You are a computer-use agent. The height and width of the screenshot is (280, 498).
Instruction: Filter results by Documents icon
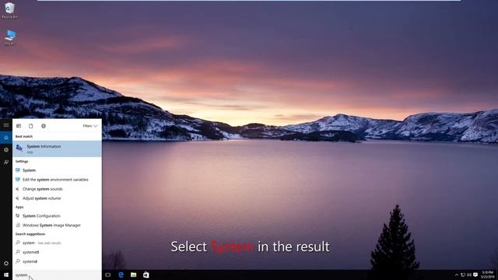click(x=31, y=126)
